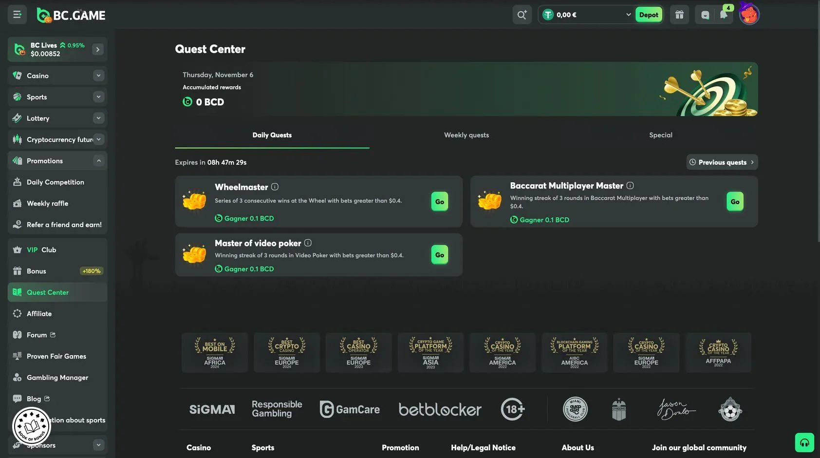Click the About Us footer heading
This screenshot has width=820, height=458.
point(578,447)
